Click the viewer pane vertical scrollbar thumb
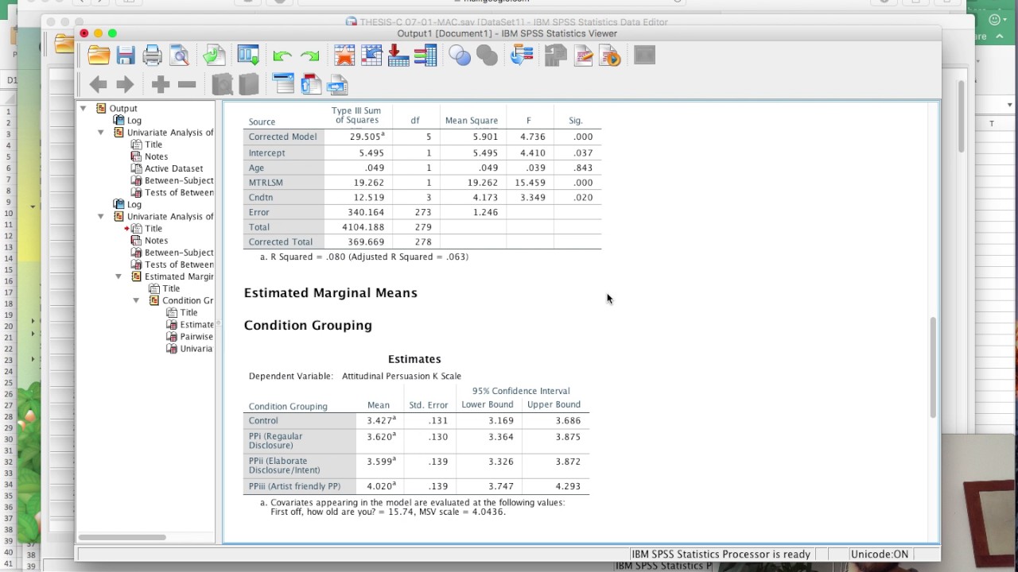 click(933, 367)
